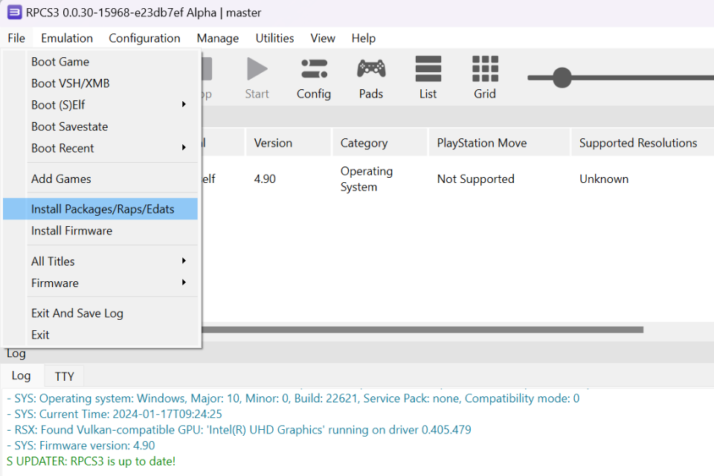Sort by Category column header
This screenshot has height=476, width=714.
[380, 143]
